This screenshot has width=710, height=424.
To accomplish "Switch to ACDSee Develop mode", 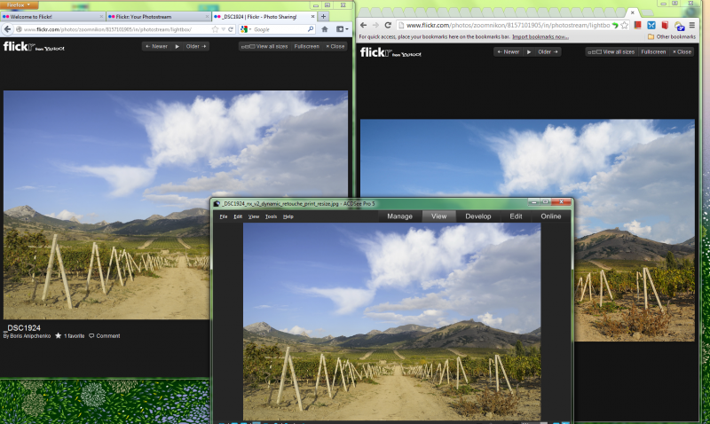I will coord(478,216).
